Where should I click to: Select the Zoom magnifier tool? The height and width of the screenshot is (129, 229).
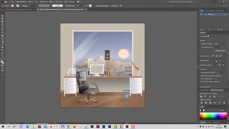pyautogui.click(x=3, y=56)
